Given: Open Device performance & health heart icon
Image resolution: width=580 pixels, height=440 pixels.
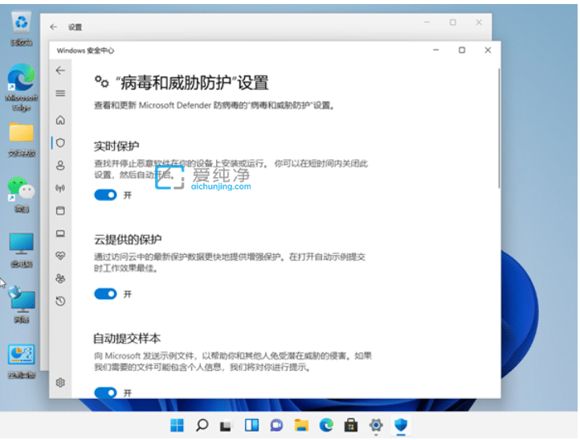Looking at the screenshot, I should point(60,256).
